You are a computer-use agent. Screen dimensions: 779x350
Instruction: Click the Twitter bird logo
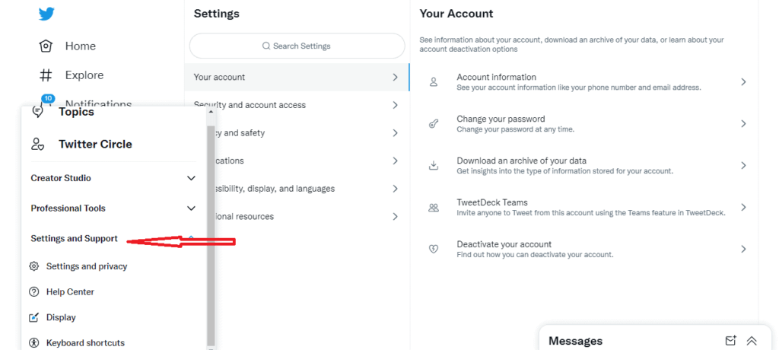pos(46,14)
